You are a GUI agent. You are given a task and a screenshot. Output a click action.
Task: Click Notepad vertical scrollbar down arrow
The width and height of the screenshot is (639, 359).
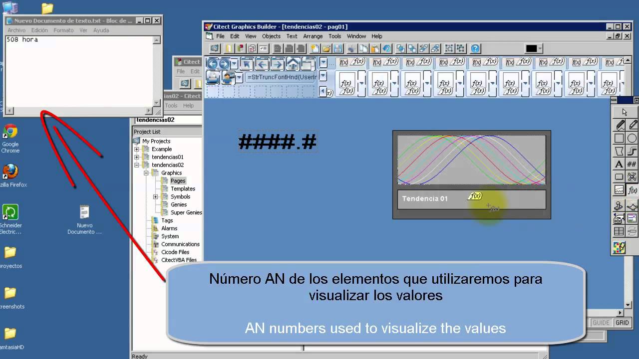click(157, 103)
